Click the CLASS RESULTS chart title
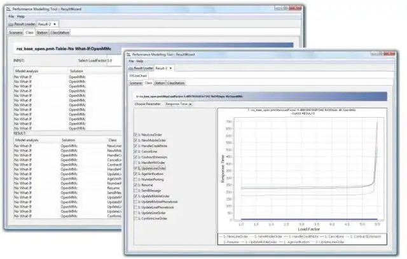The height and width of the screenshot is (259, 407). 303,113
